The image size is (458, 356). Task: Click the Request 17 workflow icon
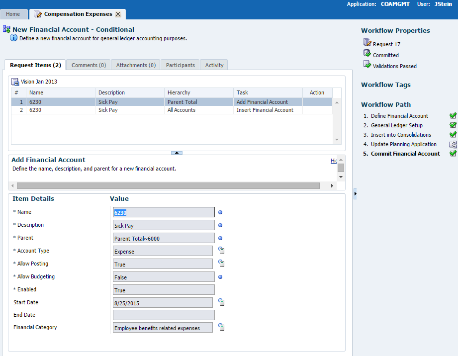point(367,43)
